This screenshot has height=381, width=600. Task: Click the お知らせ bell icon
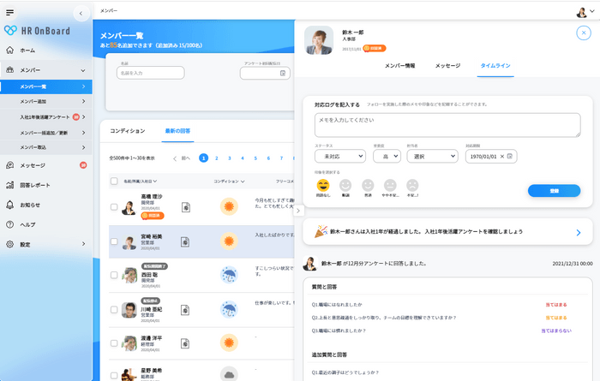[x=10, y=205]
